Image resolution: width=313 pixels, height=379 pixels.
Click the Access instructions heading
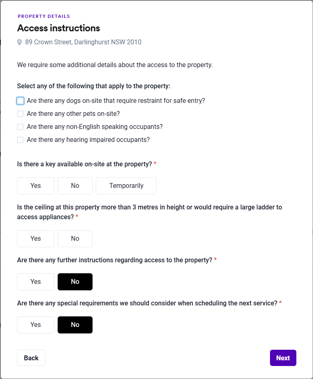coord(58,28)
